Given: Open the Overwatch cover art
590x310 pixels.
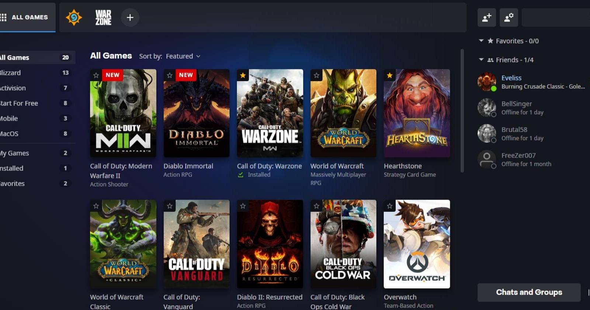Looking at the screenshot, I should 417,244.
